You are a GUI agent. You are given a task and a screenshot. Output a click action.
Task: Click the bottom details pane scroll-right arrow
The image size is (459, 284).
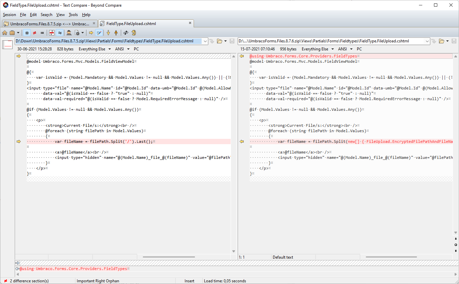456,274
